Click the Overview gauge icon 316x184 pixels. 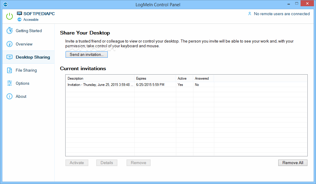(x=9, y=44)
